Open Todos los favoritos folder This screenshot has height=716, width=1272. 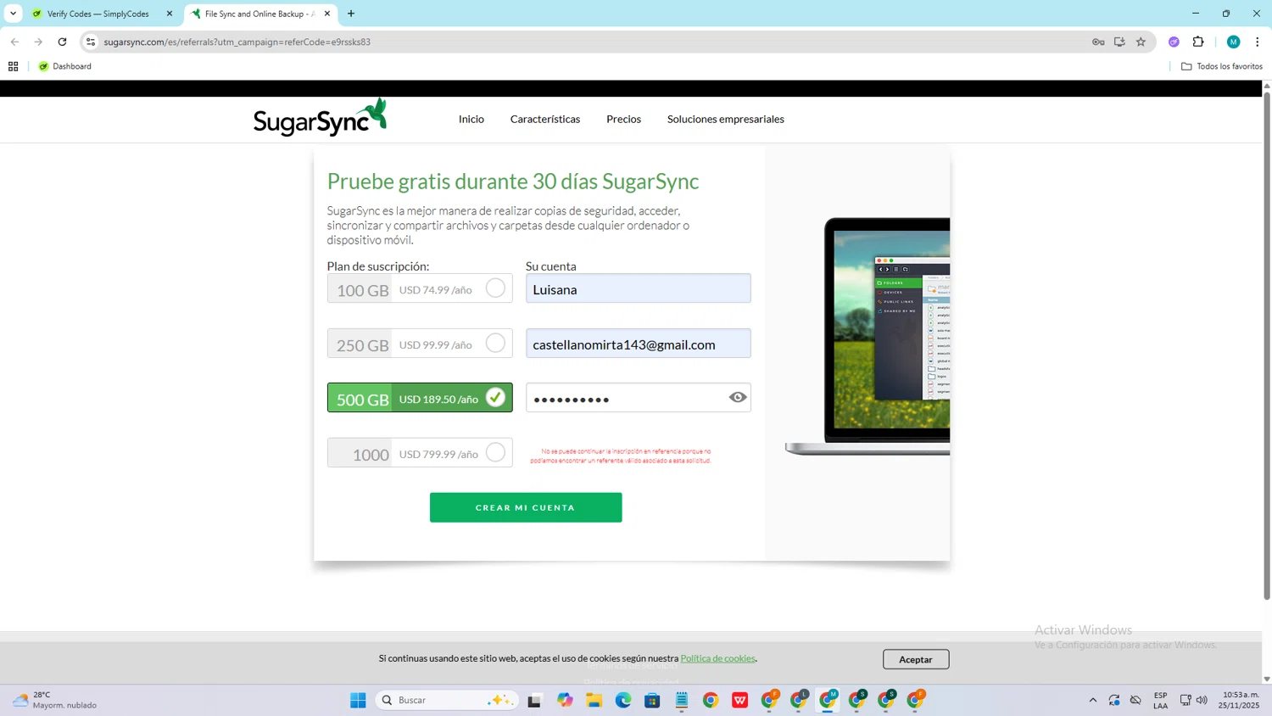coord(1222,66)
